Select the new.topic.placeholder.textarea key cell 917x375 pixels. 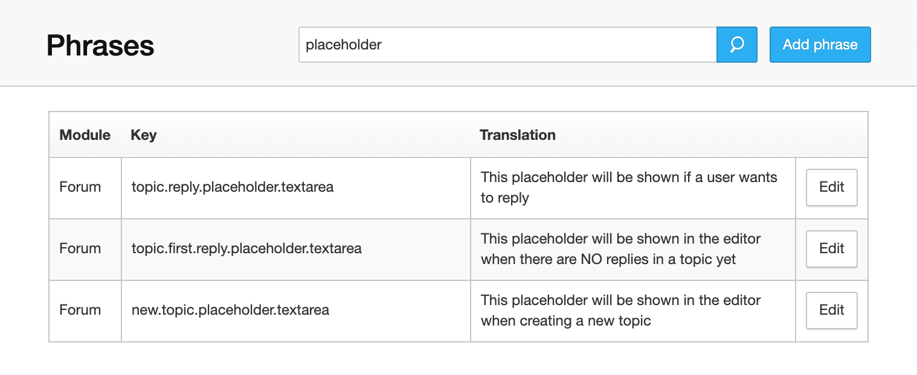296,310
